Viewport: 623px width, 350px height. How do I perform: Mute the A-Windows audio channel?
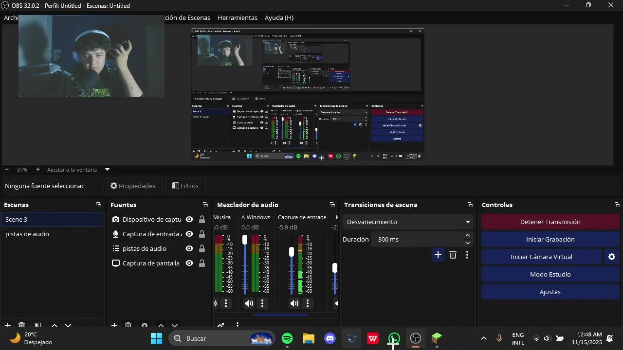tap(249, 303)
